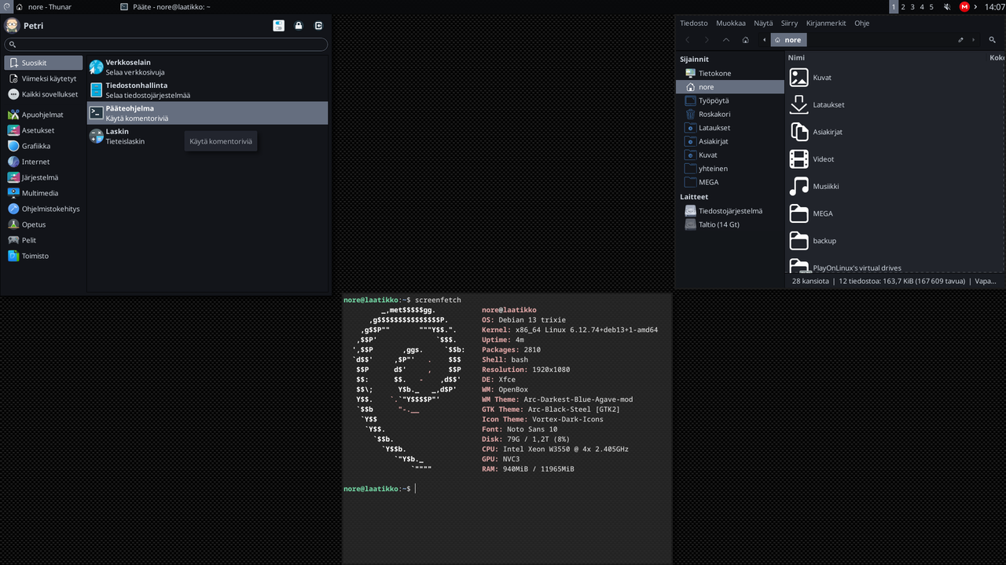Open yhteinen bookmark in sidebar
Screen dimensions: 1006x565
730,169
